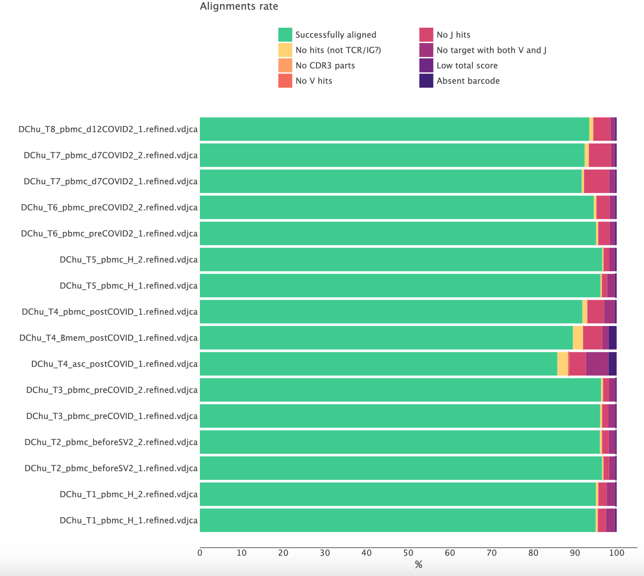Toggle the 'Absent barcode' legend label
644x576 pixels.
468,81
